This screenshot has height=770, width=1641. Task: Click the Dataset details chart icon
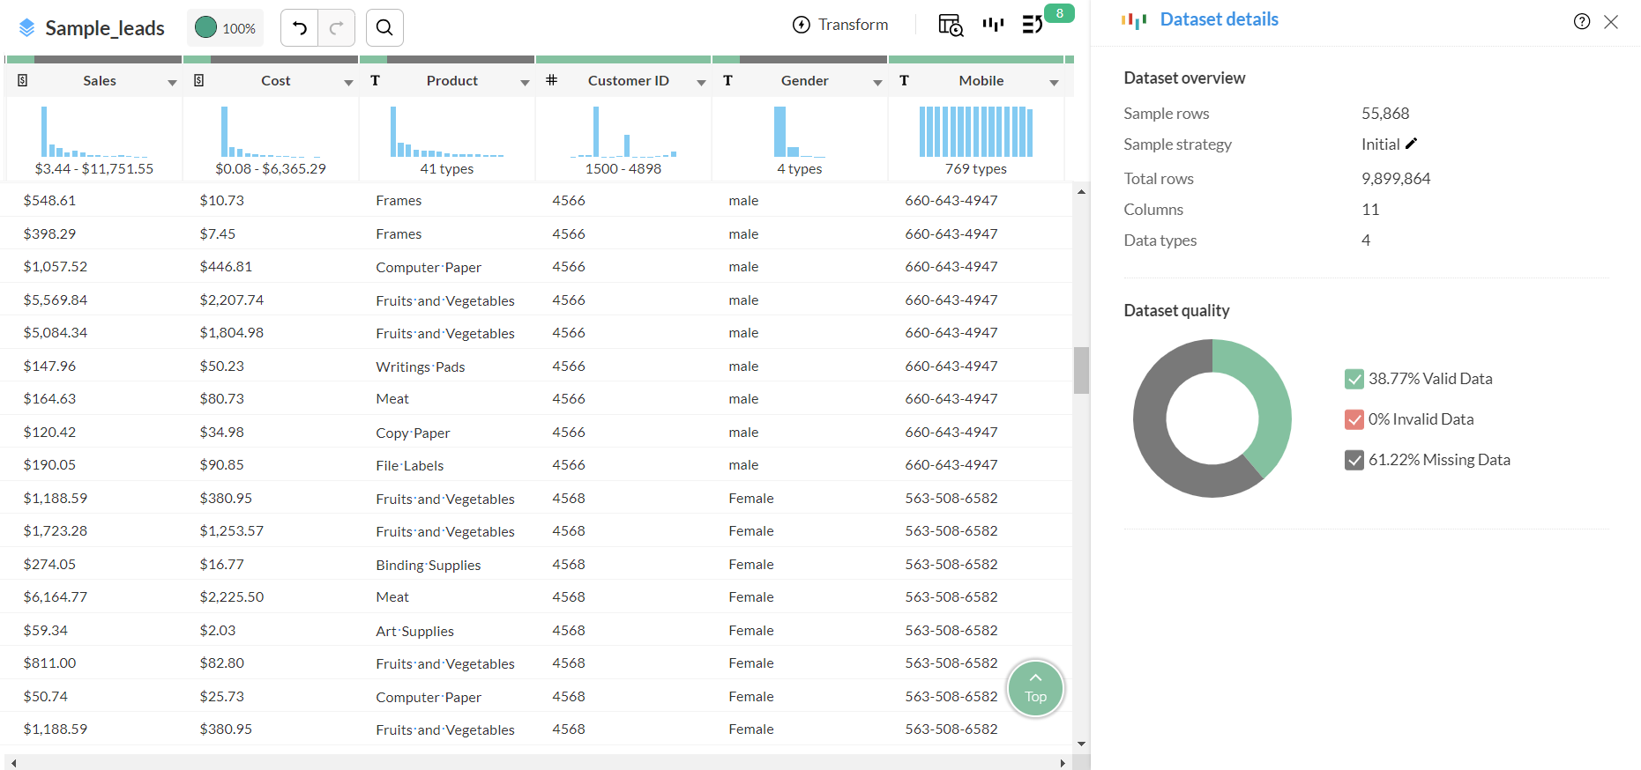(1134, 20)
